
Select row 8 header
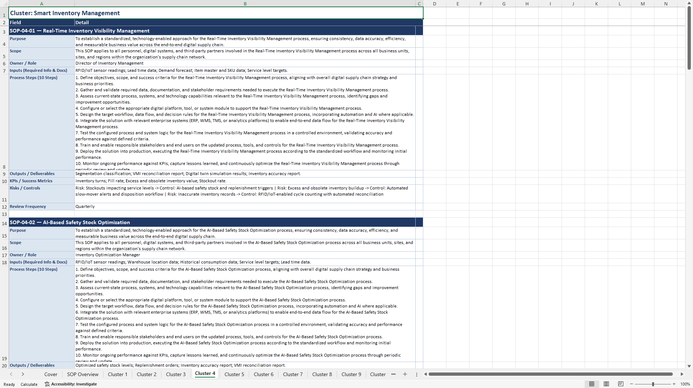click(x=4, y=122)
